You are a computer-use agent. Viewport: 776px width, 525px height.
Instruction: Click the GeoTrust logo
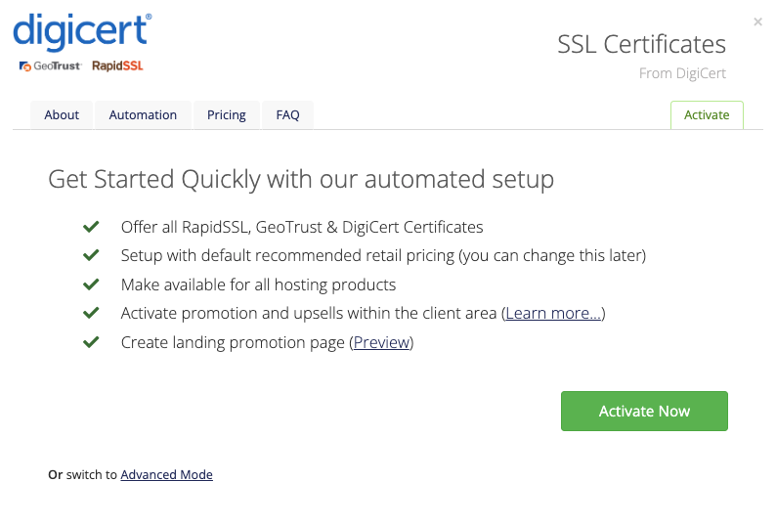(x=50, y=66)
